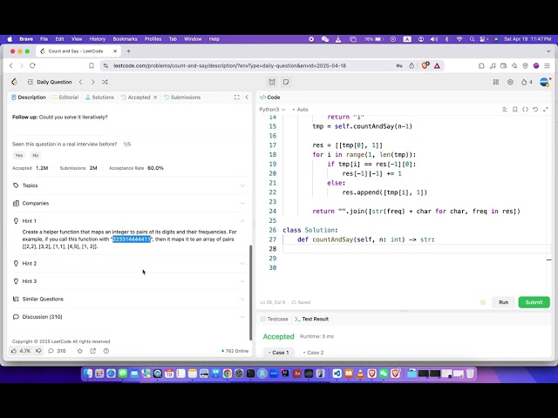Click the URL address field
The image size is (558, 418).
(230, 66)
